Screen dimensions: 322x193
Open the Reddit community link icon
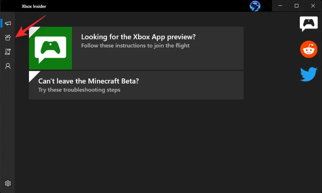(309, 49)
